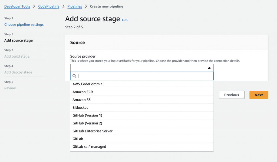Viewport: 277px width, 162px height.
Task: Select AWS CodeCommit as source provider
Action: coord(87,84)
